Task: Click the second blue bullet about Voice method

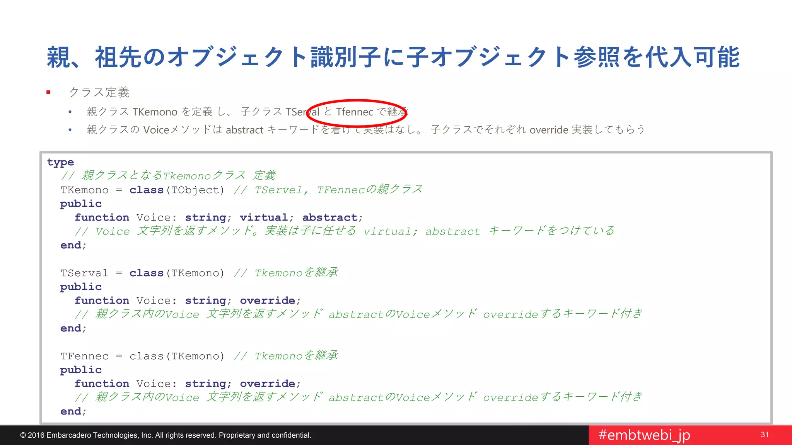Action: point(70,130)
